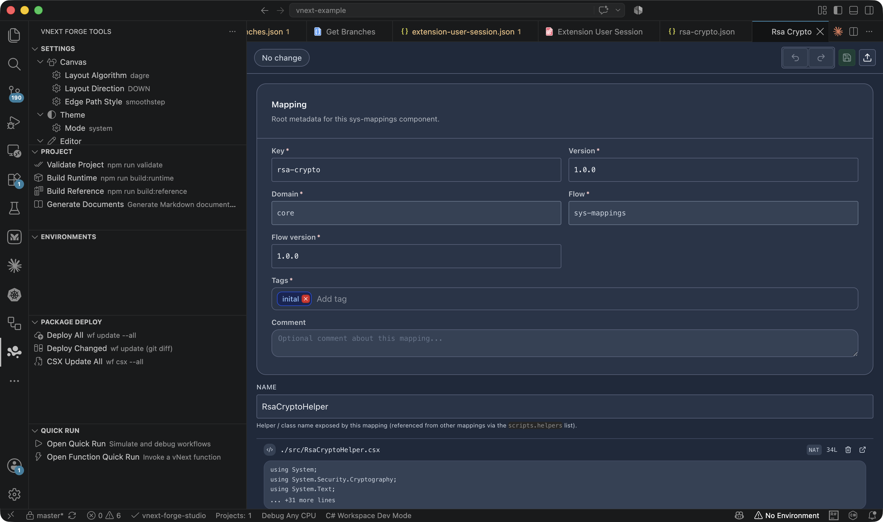Open Manage gear in activity bar
The height and width of the screenshot is (522, 883).
pyautogui.click(x=14, y=494)
